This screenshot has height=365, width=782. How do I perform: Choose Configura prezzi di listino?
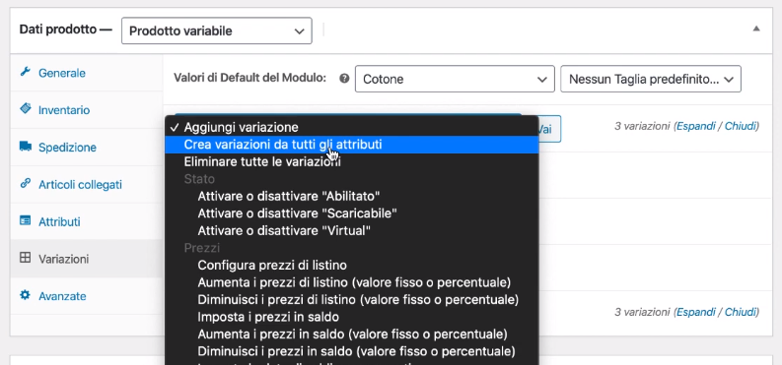click(x=352, y=265)
